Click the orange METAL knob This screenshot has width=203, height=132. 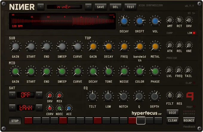(x=155, y=46)
